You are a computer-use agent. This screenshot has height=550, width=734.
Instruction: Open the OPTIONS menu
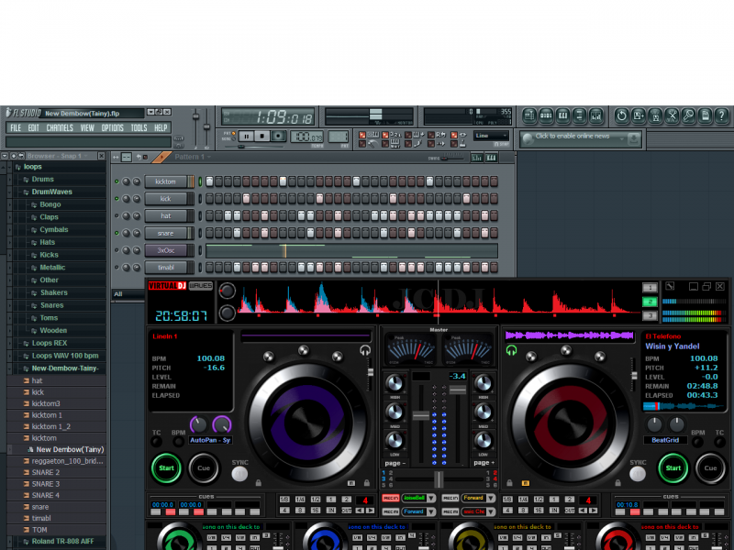tap(112, 127)
